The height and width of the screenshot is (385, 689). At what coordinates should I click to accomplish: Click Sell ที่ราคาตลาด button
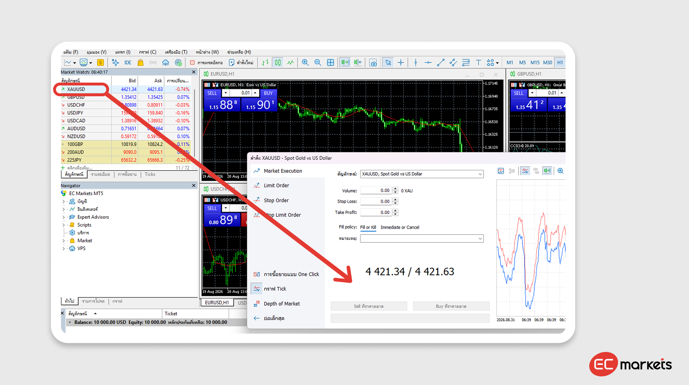coord(369,306)
